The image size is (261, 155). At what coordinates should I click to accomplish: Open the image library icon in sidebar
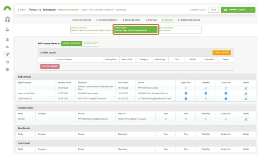pyautogui.click(x=7, y=62)
